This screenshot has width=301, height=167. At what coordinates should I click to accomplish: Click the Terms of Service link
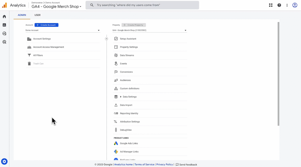[144, 165]
